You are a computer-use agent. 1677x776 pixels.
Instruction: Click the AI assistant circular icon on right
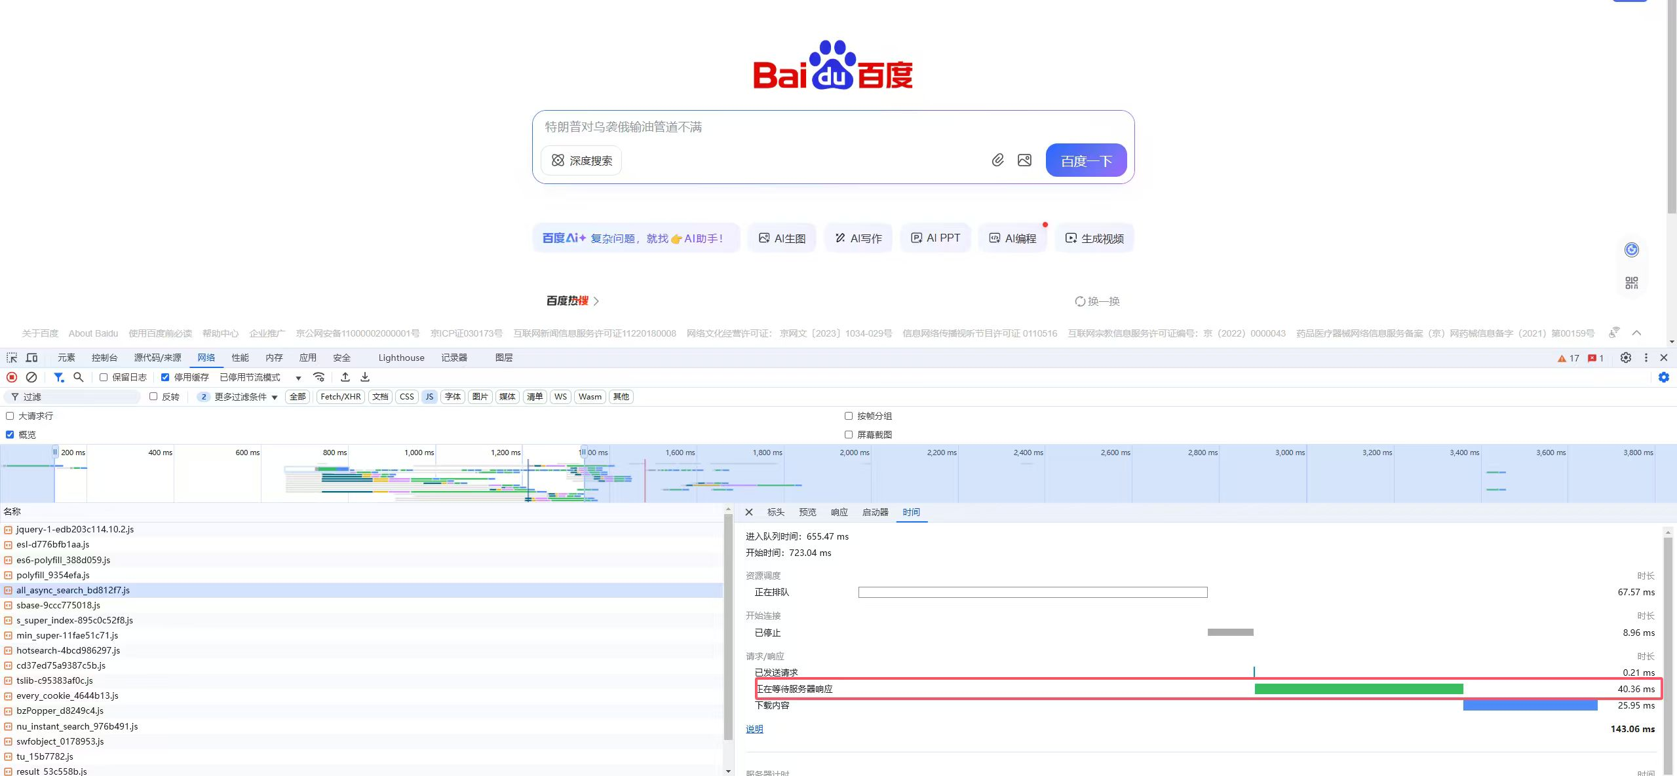[x=1632, y=249]
